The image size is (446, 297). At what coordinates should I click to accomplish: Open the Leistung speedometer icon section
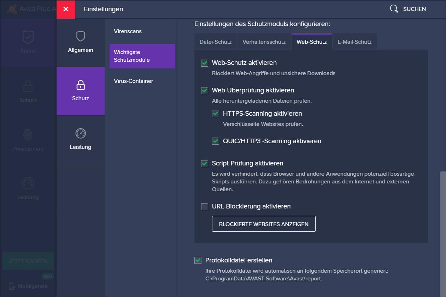[x=81, y=133]
